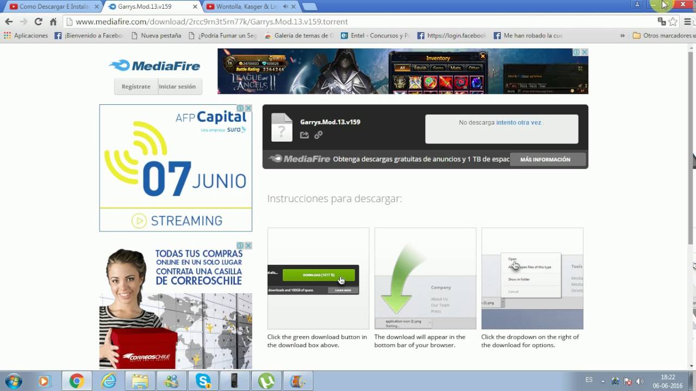The width and height of the screenshot is (696, 391).
Task: Open Me han robado la cuenta bookmark
Action: pyautogui.click(x=528, y=35)
